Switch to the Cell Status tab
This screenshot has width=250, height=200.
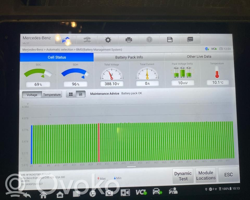[x=57, y=57]
